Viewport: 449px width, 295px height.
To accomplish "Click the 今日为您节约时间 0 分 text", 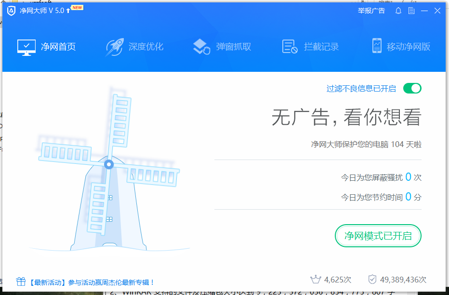I will coord(381,197).
